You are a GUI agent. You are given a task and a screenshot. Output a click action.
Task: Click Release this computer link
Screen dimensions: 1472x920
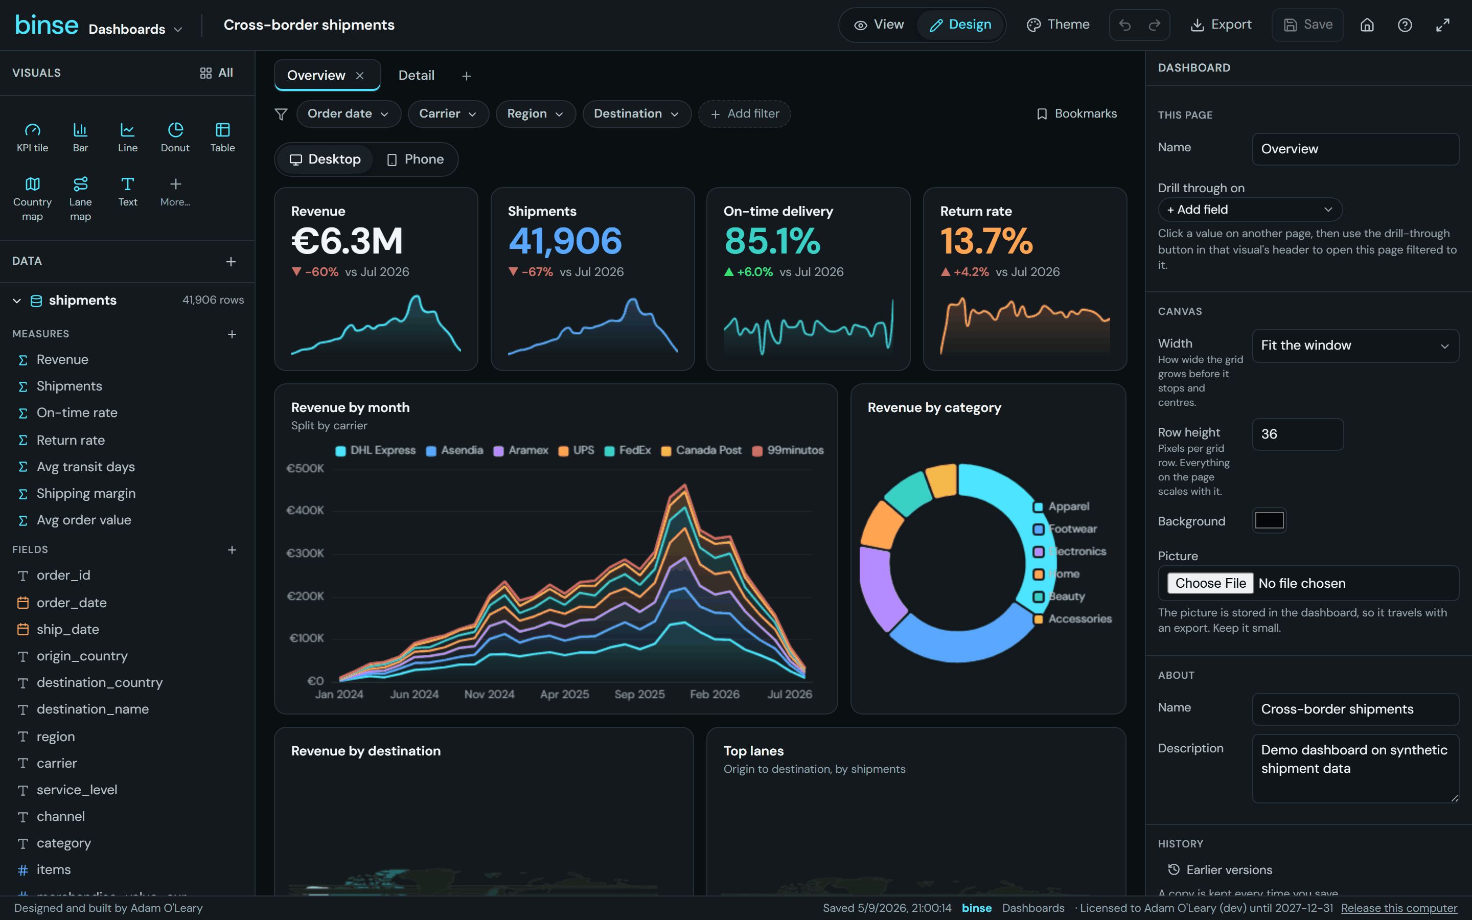1399,908
